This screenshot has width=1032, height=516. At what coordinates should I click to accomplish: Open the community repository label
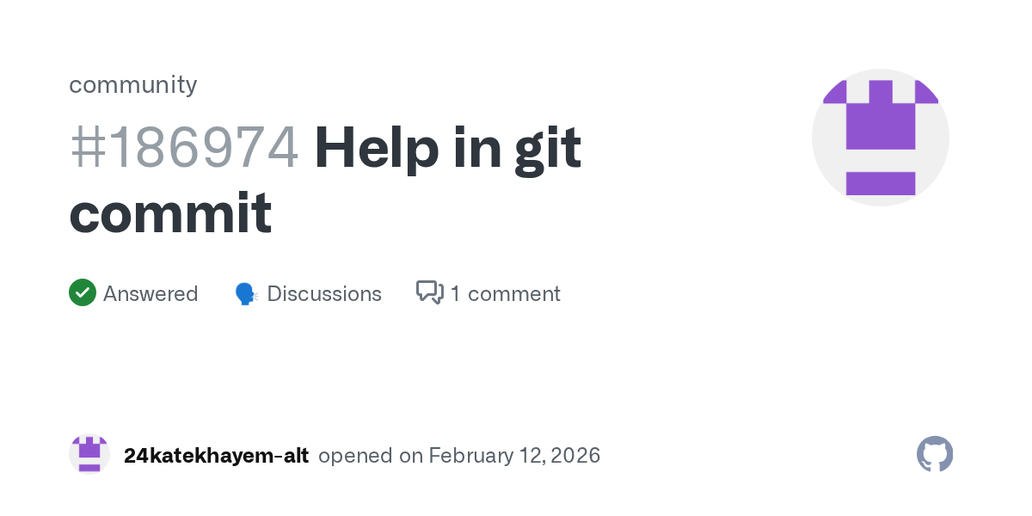133,84
